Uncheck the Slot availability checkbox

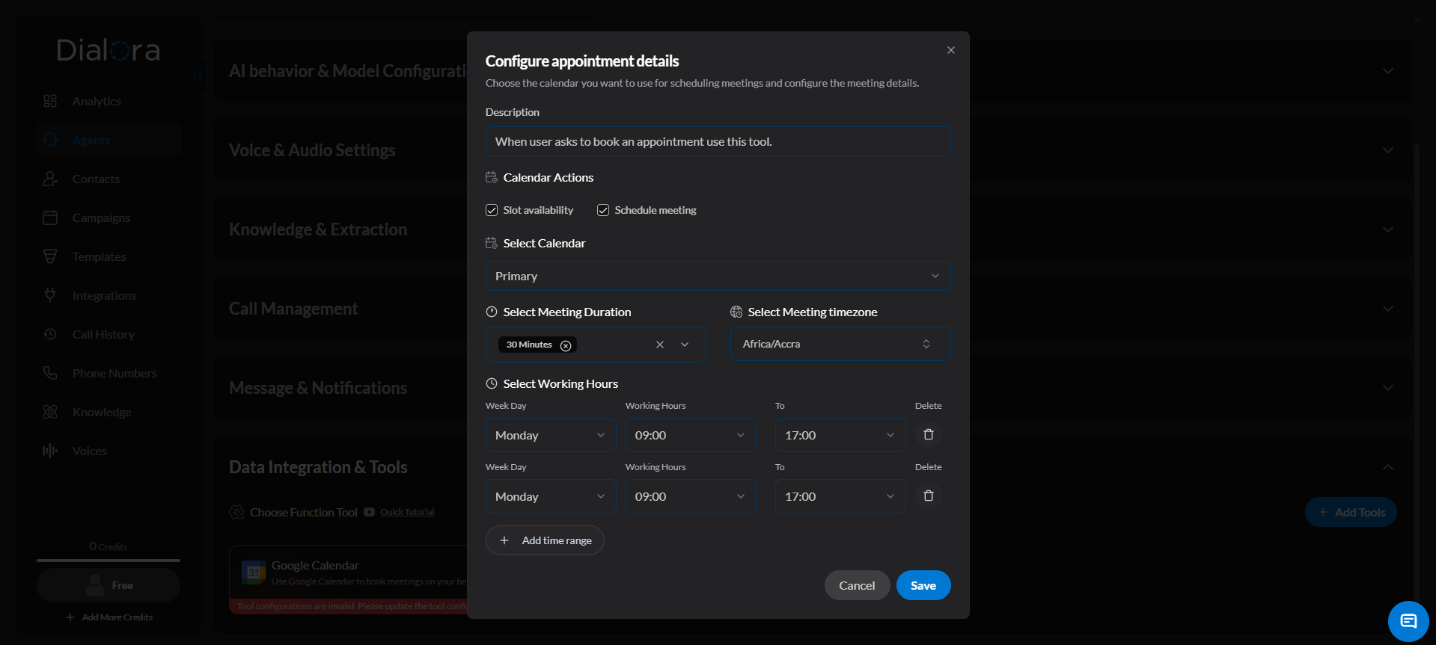point(492,210)
